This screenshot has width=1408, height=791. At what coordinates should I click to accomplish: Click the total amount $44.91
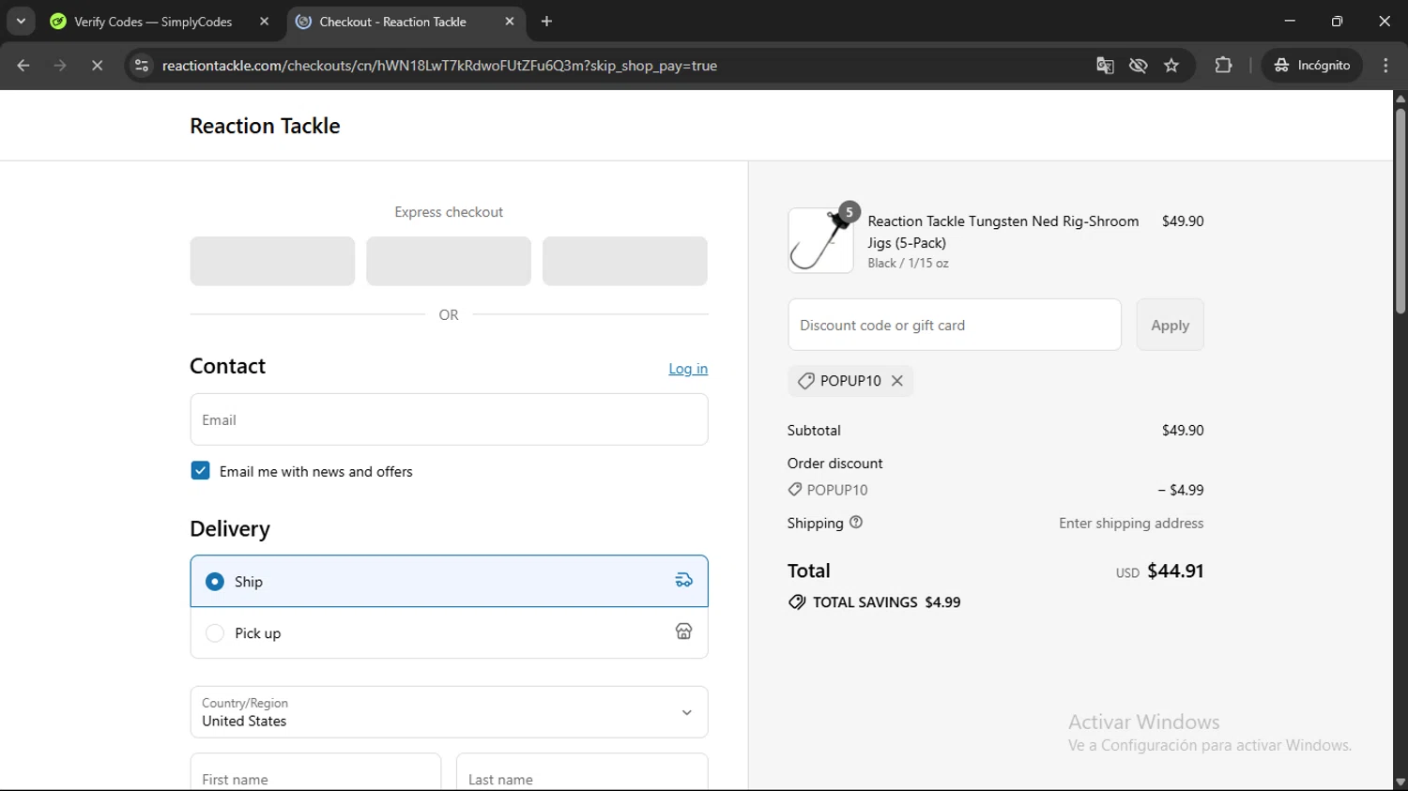pos(1175,570)
